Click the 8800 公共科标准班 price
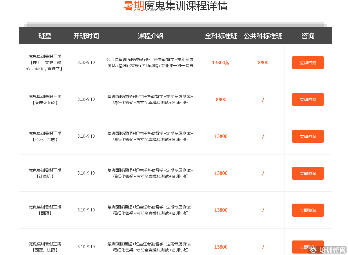 [x=263, y=62]
